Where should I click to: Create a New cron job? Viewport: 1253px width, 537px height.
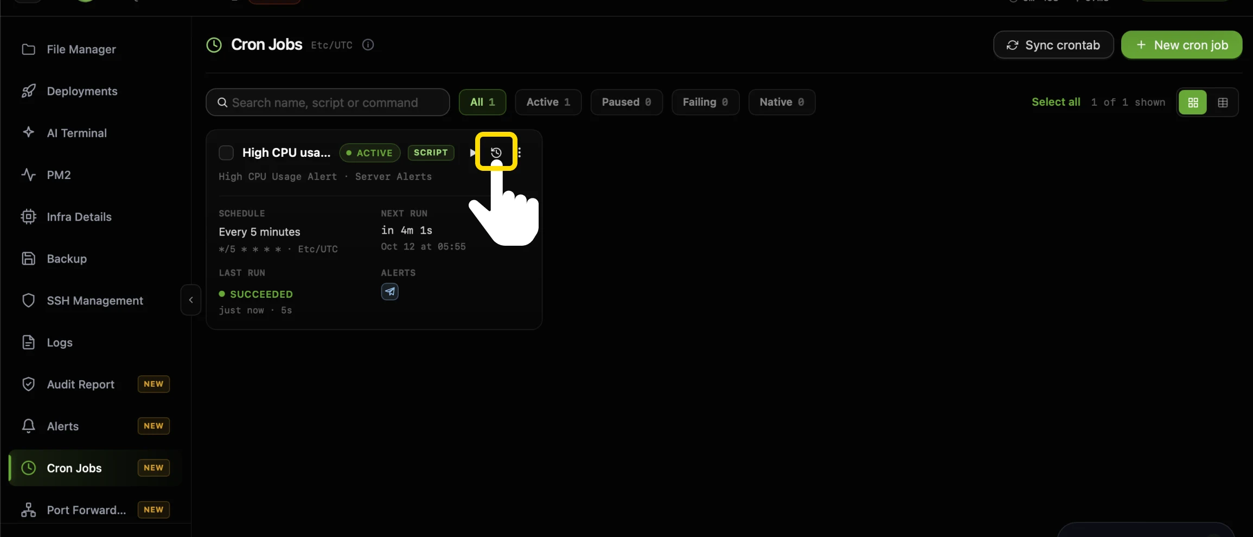coord(1181,45)
